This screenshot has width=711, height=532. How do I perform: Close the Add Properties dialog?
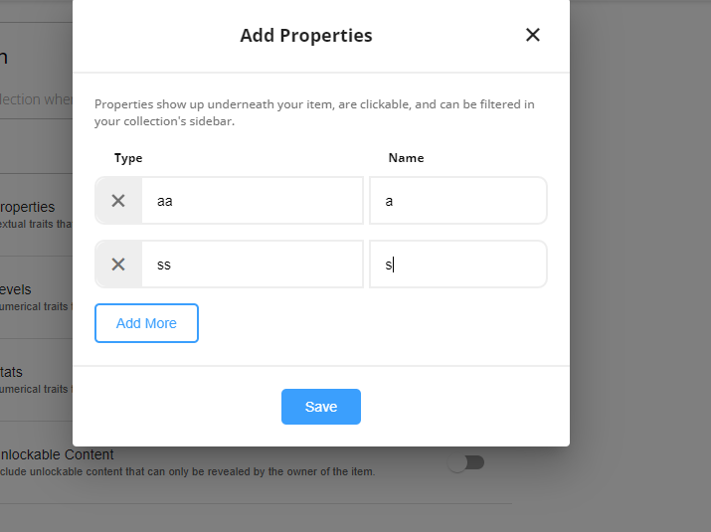532,35
